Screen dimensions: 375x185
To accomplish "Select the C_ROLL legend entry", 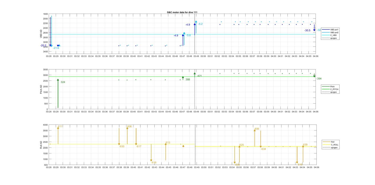I will (331, 145).
